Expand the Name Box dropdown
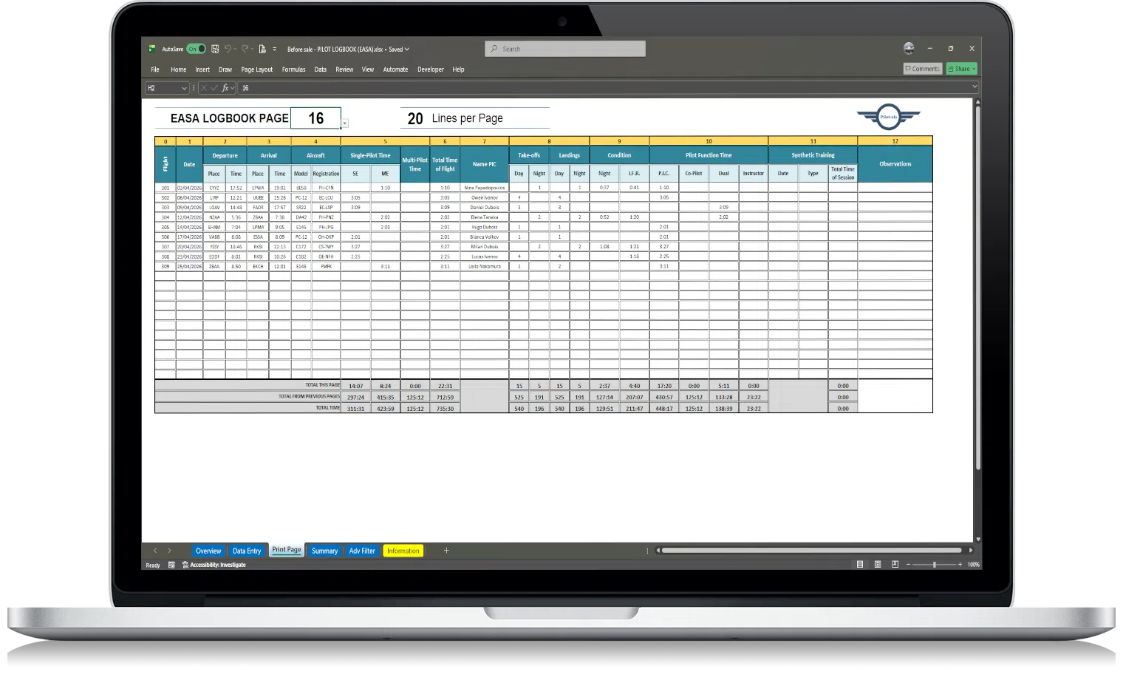The height and width of the screenshot is (680, 1123). pyautogui.click(x=184, y=88)
